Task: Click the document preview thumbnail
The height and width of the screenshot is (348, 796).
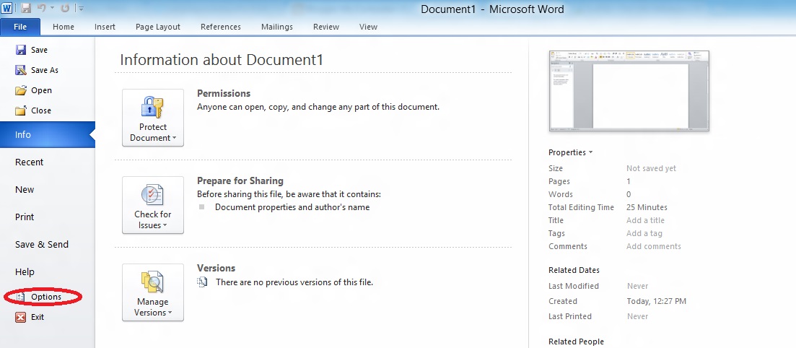Action: (629, 91)
